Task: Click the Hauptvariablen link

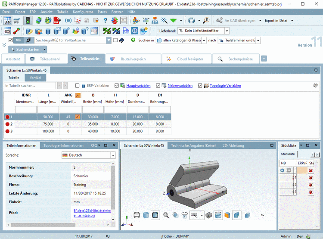Action: [x=138, y=85]
